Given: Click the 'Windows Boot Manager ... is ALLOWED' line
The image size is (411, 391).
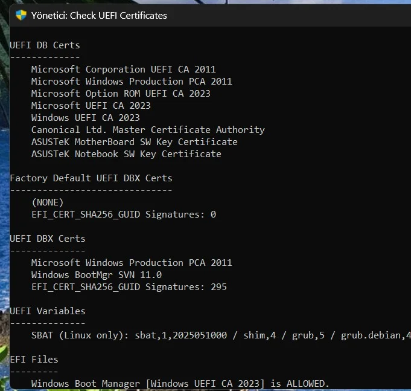Looking at the screenshot, I should 180,384.
